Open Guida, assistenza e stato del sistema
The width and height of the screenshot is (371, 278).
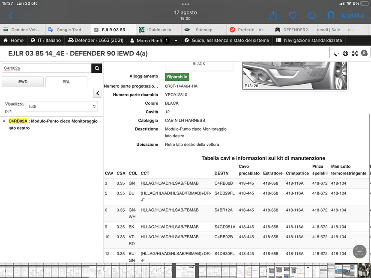(x=227, y=40)
